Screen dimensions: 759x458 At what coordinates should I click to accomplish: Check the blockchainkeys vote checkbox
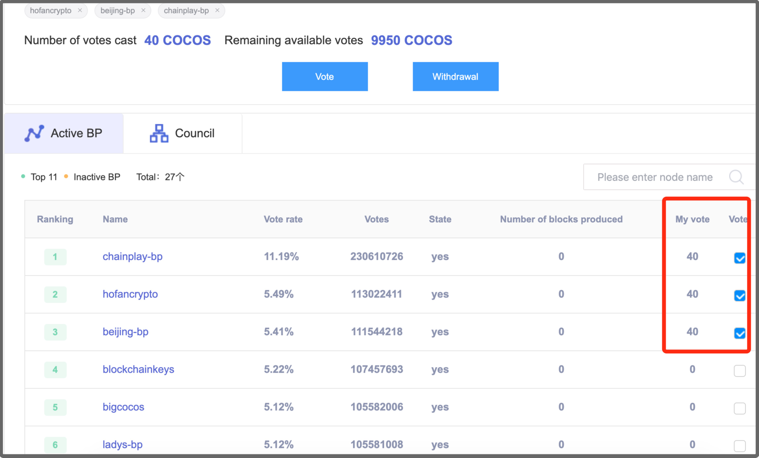click(x=739, y=370)
